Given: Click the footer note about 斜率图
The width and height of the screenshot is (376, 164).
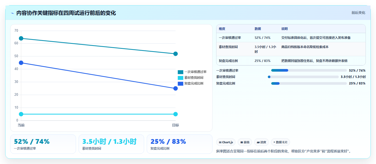Looking at the screenshot, I should coord(284,151).
